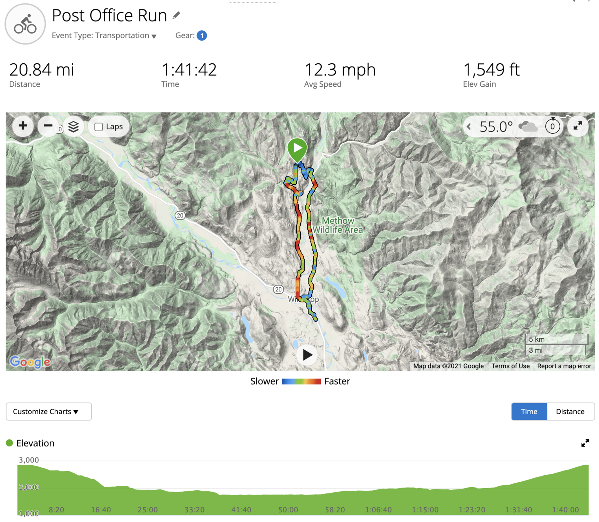This screenshot has width=599, height=522.
Task: Expand weather panel left arrow
Action: click(469, 127)
